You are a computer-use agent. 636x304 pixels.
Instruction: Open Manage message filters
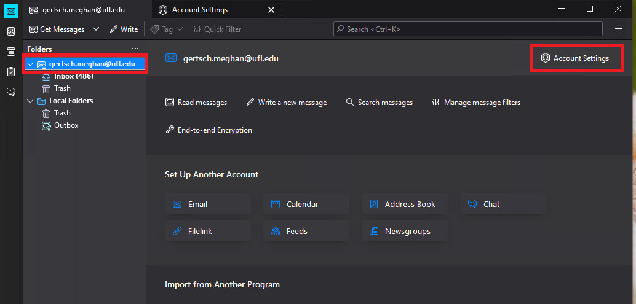point(476,103)
